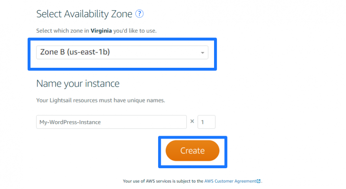Open the AWS Customer Agreement link

click(x=230, y=181)
